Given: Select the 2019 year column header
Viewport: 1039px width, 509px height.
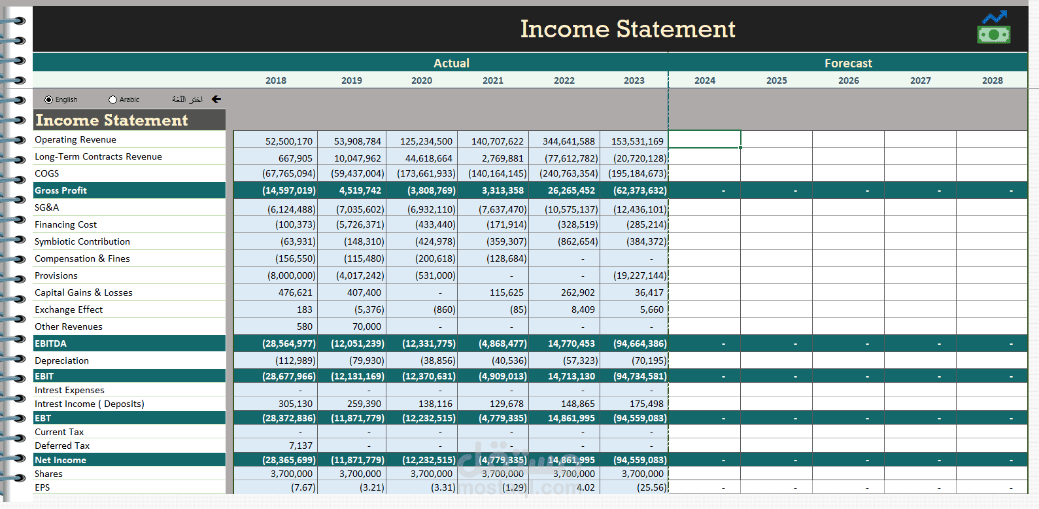Looking at the screenshot, I should [352, 80].
